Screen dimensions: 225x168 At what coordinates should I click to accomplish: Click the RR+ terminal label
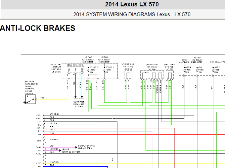pyautogui.click(x=40, y=128)
